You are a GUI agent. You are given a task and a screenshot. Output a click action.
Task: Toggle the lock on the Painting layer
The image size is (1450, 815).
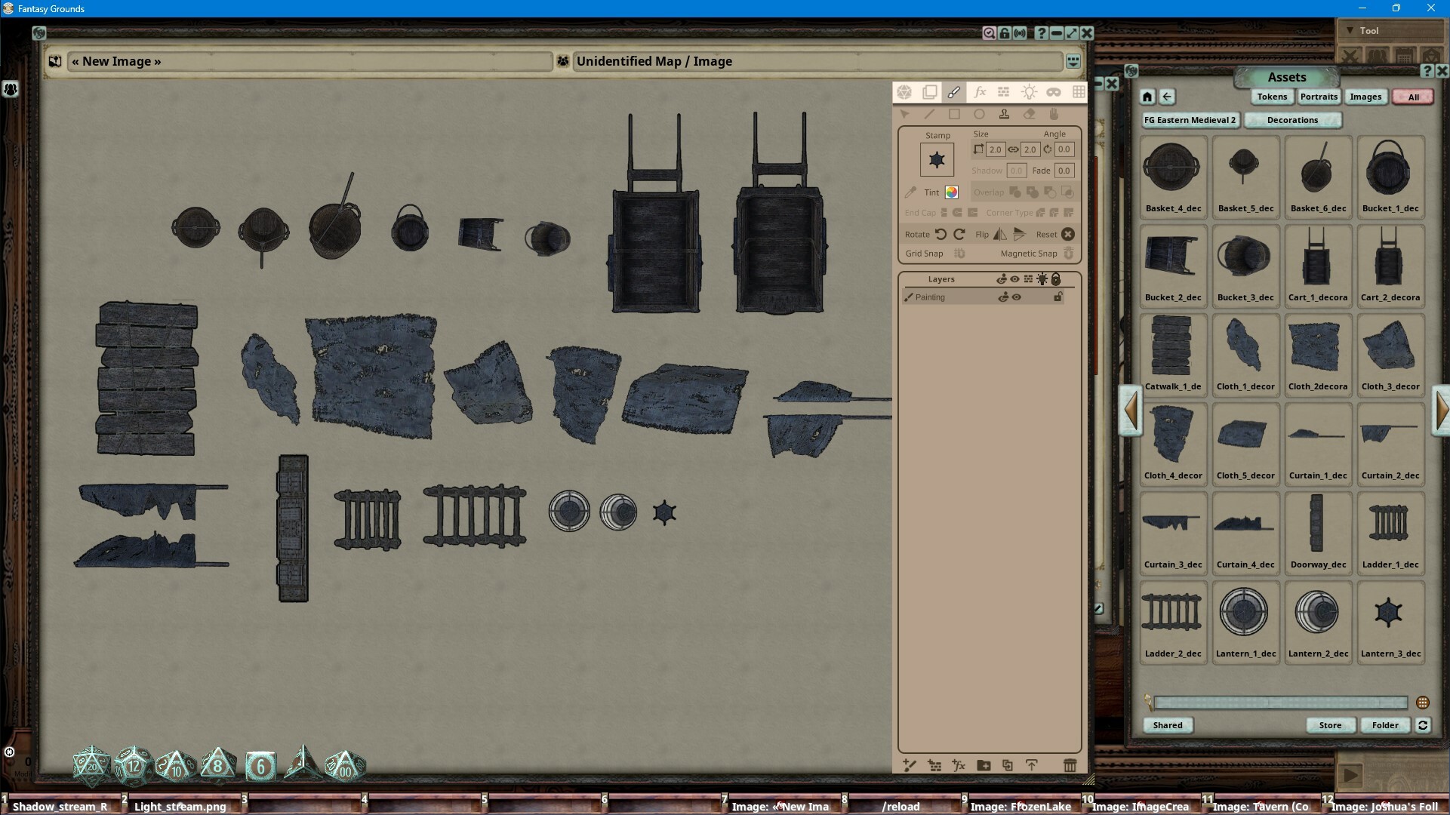(1057, 297)
